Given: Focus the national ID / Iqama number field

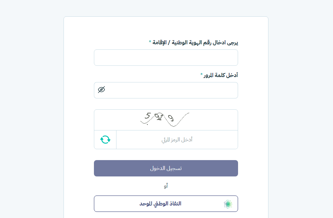Looking at the screenshot, I should tap(166, 58).
